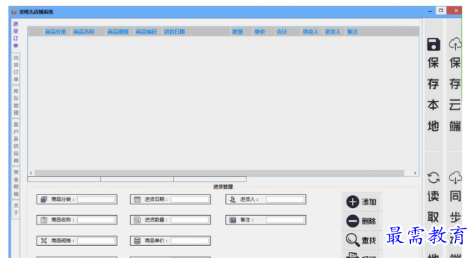Minimize the 店铺系统 window
Viewport: 473px width, 258px height.
click(430, 11)
